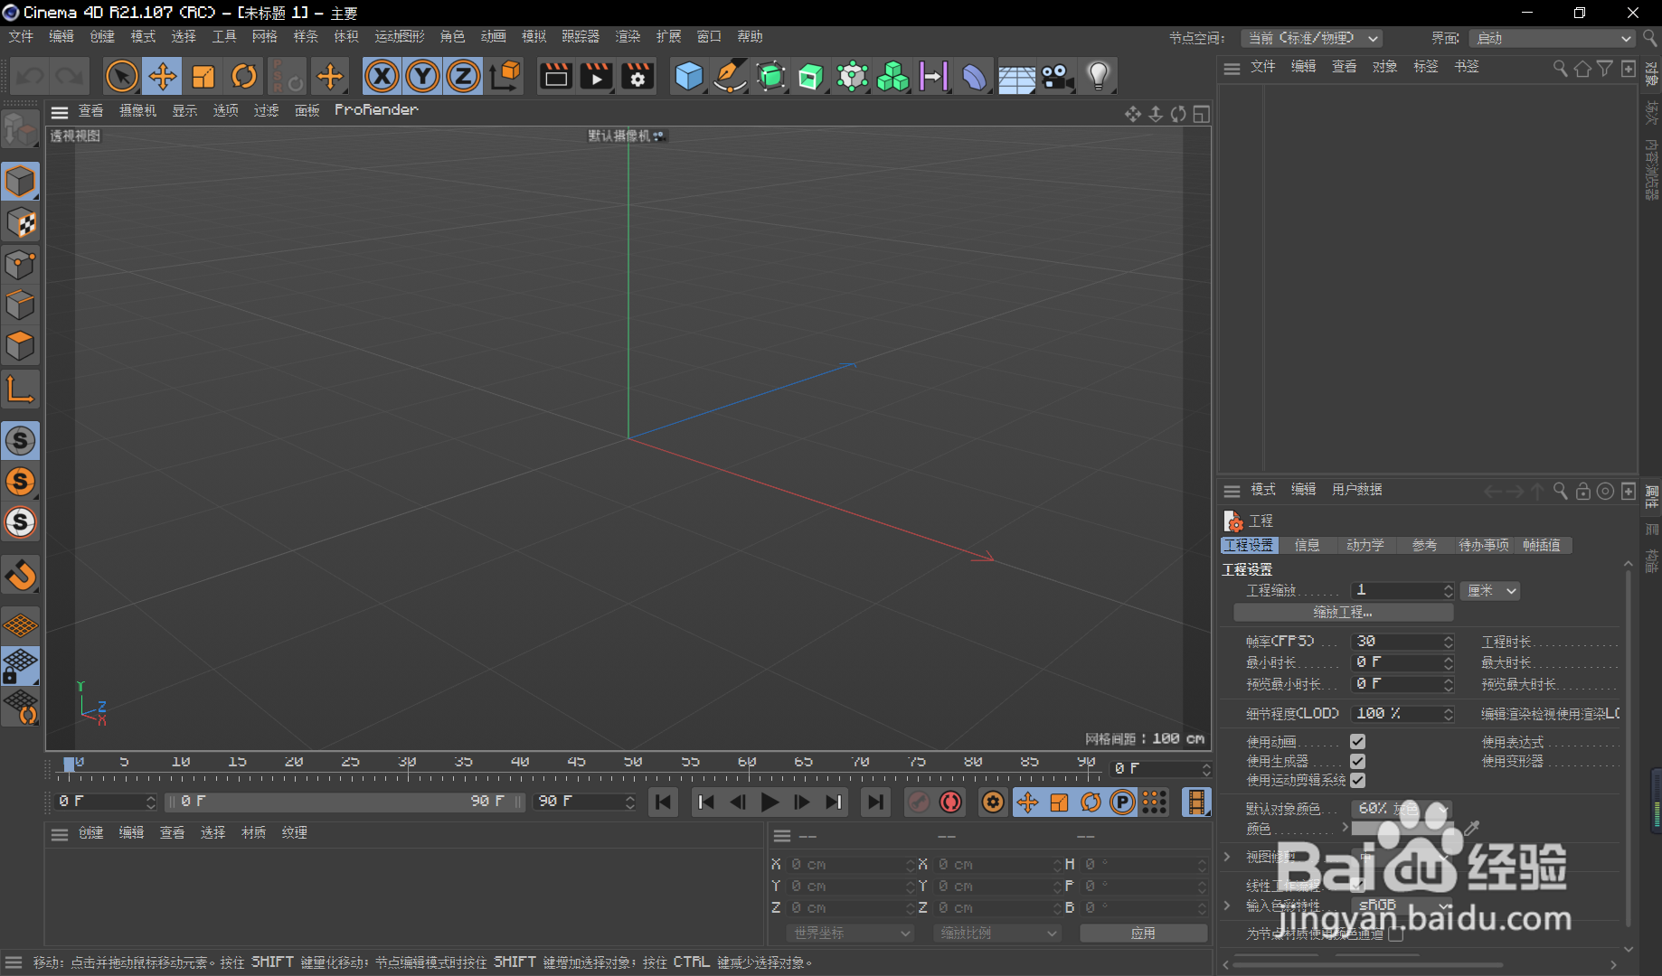Activate the Rotate tool in top toolbar
Viewport: 1662px width, 976px height.
tap(244, 77)
